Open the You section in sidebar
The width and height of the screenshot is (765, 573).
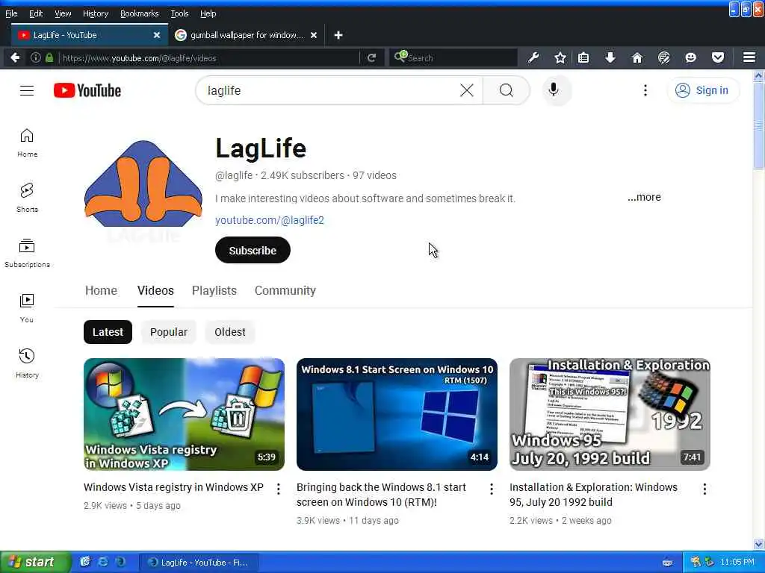click(27, 308)
